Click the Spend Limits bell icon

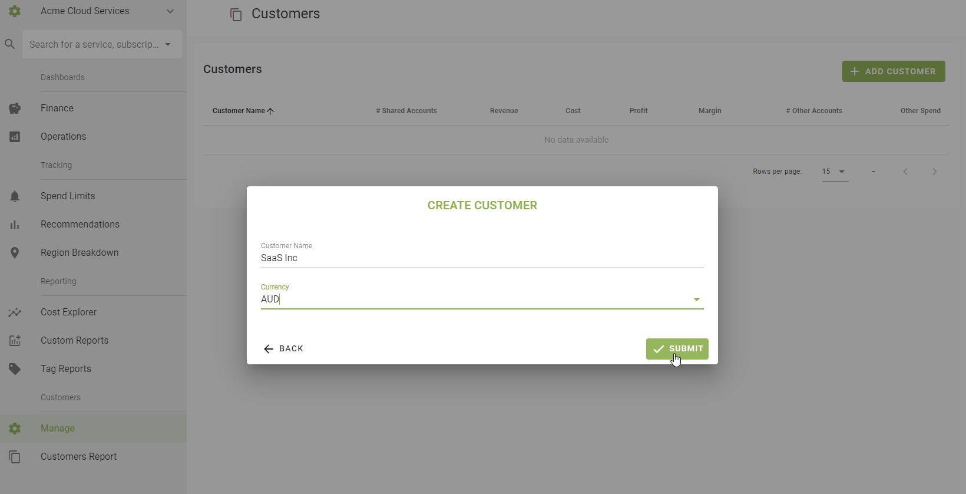[x=15, y=196]
